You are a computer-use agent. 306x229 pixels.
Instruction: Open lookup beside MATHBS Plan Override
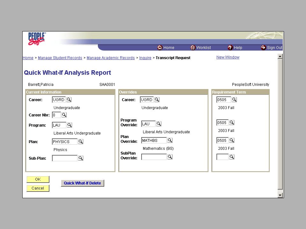point(170,140)
